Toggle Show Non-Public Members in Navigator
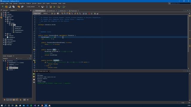This screenshot has width=191, height=107. coord(14,100)
